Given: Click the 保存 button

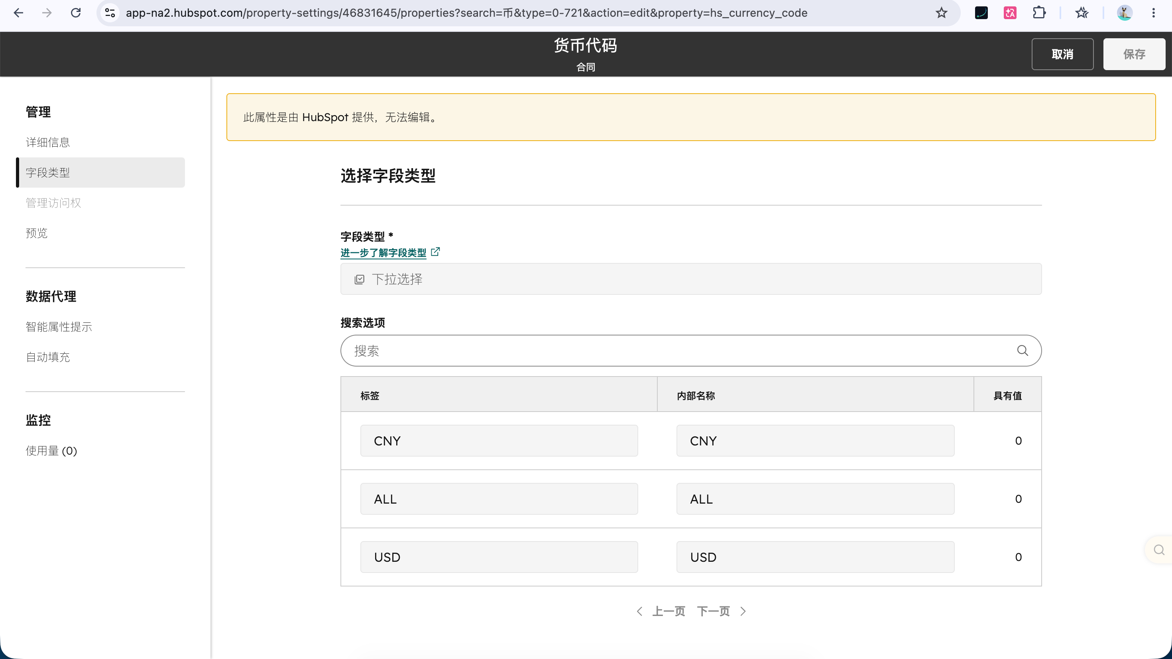Looking at the screenshot, I should click(1134, 54).
